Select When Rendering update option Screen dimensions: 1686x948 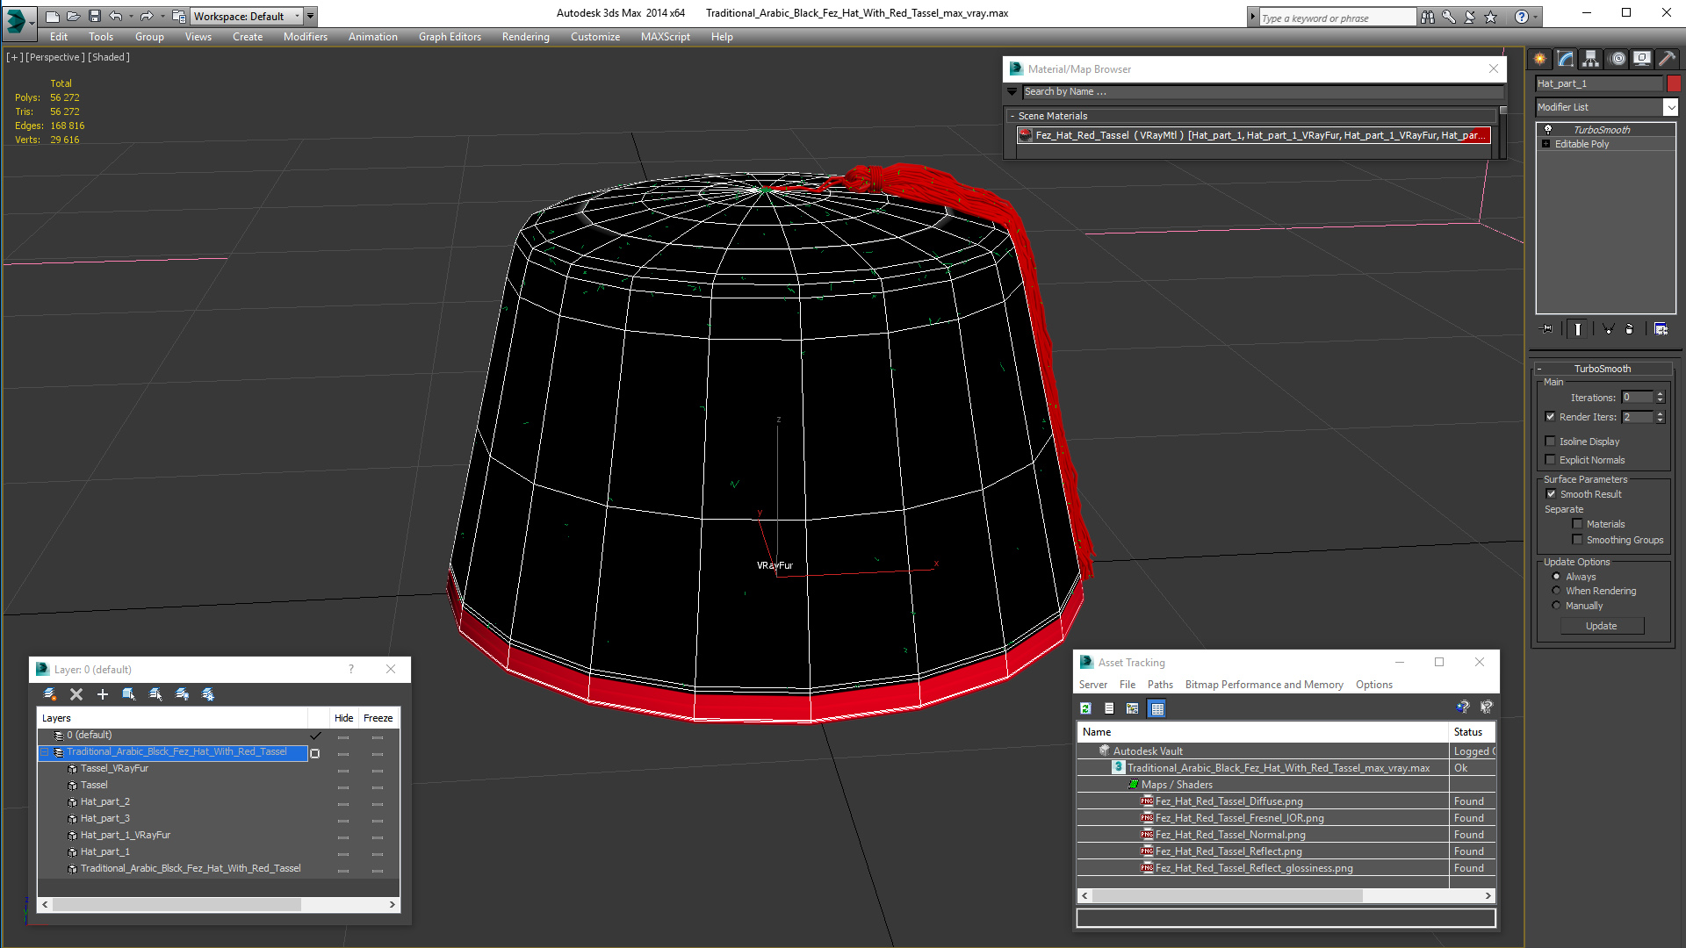1556,591
